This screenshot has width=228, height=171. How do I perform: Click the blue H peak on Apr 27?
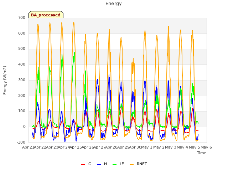(109, 75)
